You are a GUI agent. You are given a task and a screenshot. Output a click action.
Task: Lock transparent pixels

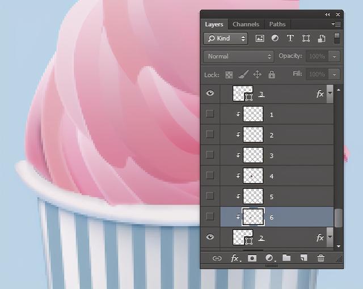[229, 75]
